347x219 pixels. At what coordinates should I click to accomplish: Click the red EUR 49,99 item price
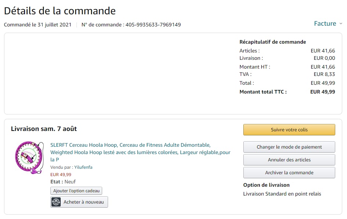61,175
